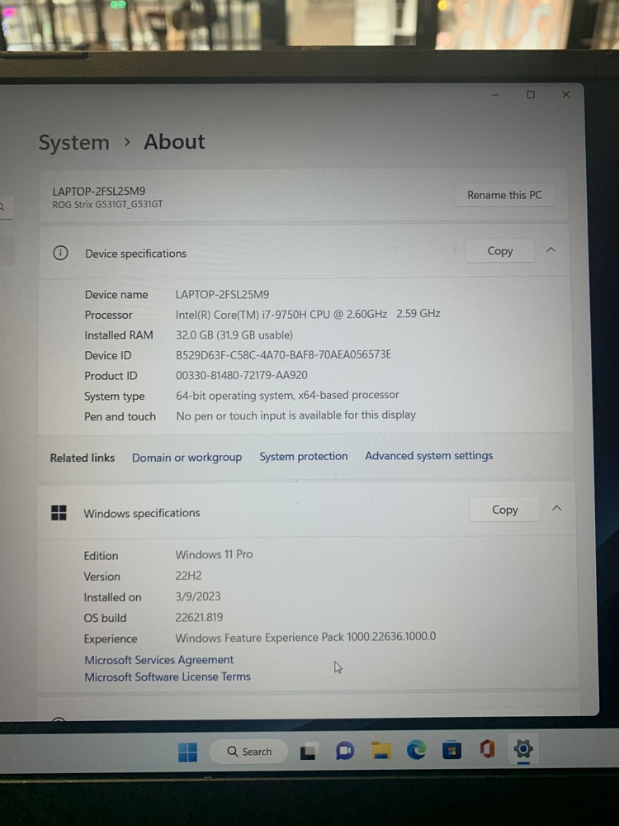619x826 pixels.
Task: Click the OS build value 22621.819
Action: coord(199,617)
